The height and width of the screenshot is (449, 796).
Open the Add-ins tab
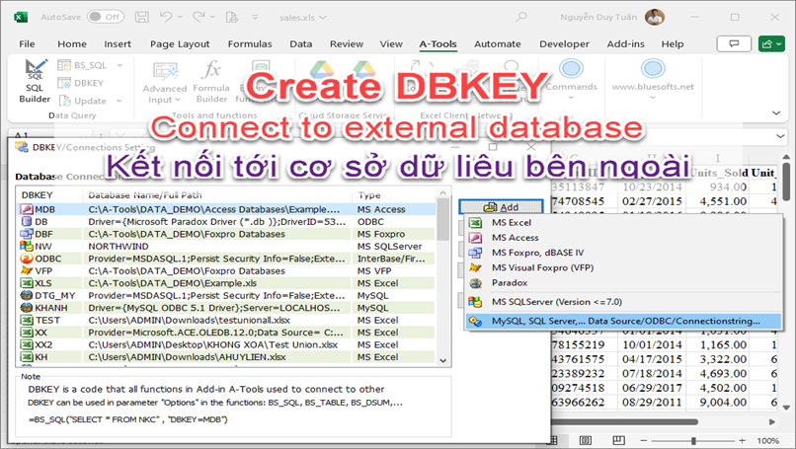pos(626,44)
